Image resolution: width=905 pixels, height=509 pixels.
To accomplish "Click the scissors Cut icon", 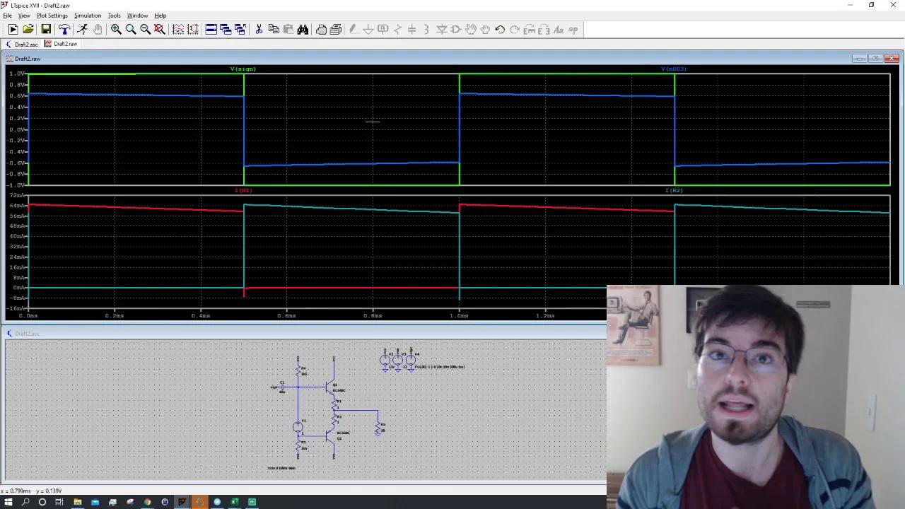I will (259, 29).
